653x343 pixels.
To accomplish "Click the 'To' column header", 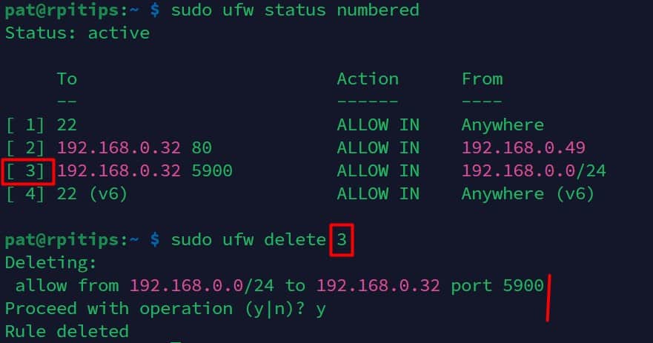I will tap(67, 79).
